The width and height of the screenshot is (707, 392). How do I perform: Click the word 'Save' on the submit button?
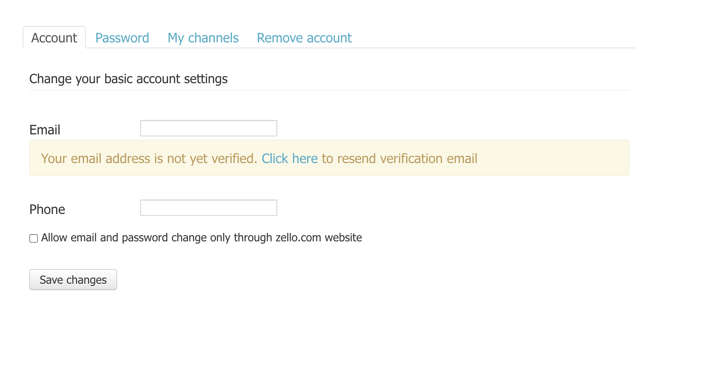(51, 280)
